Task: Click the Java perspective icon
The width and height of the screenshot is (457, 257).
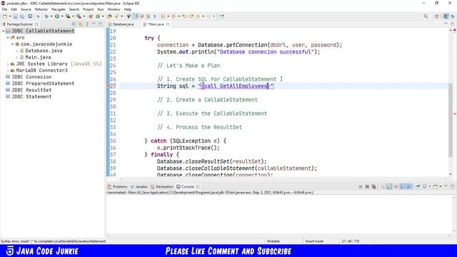Action: pos(446,16)
